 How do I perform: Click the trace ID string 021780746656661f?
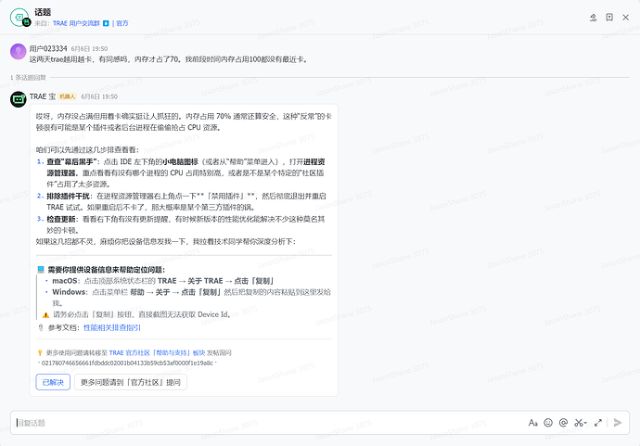(127, 363)
